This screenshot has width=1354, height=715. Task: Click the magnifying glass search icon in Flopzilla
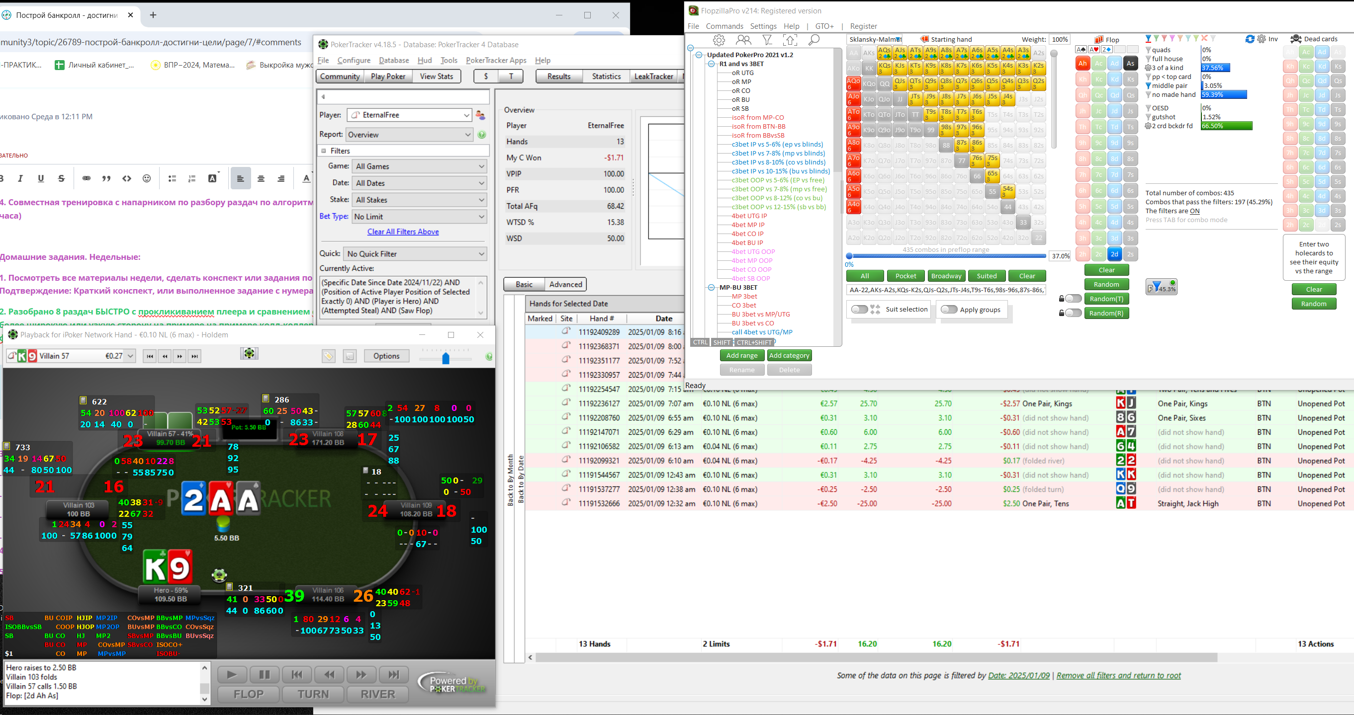pyautogui.click(x=813, y=40)
